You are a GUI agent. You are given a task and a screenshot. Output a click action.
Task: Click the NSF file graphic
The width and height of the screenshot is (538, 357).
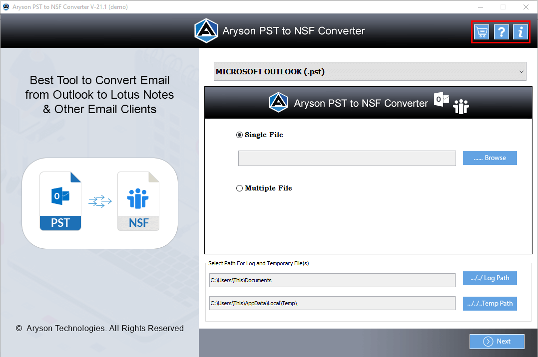pos(138,201)
